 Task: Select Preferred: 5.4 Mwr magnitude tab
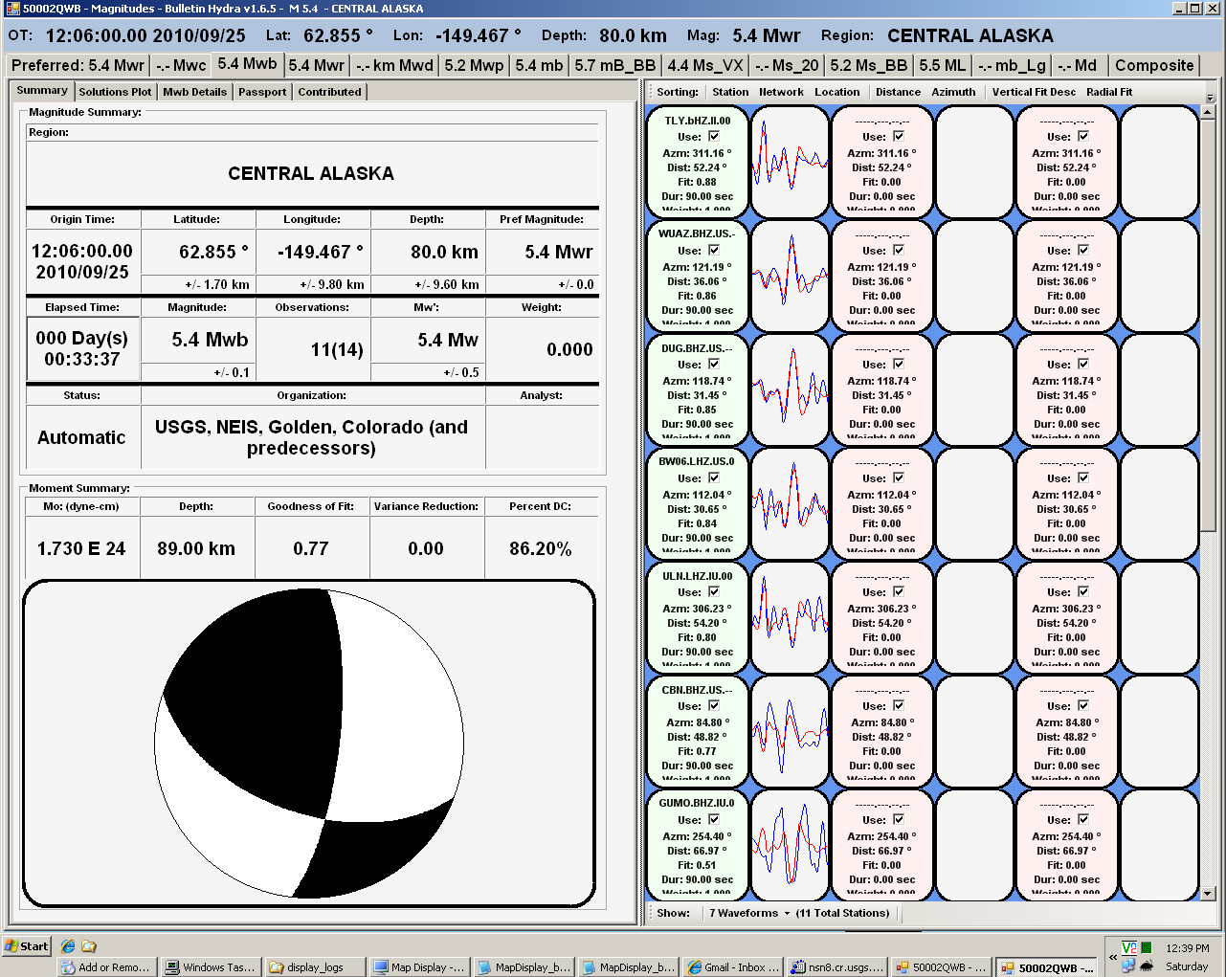[78, 65]
